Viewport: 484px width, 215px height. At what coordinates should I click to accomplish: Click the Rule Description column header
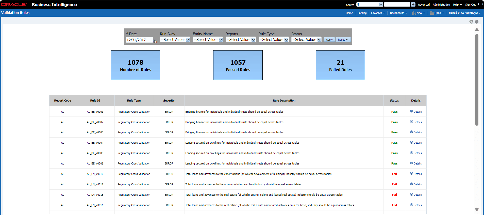(x=284, y=101)
